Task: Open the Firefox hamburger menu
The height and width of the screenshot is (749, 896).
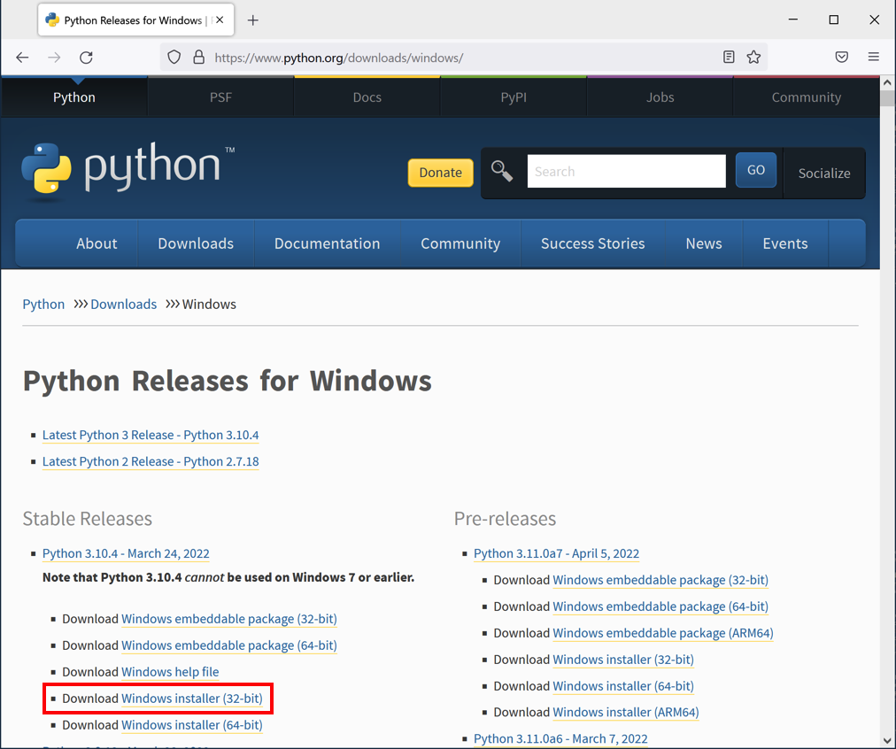Action: [874, 58]
